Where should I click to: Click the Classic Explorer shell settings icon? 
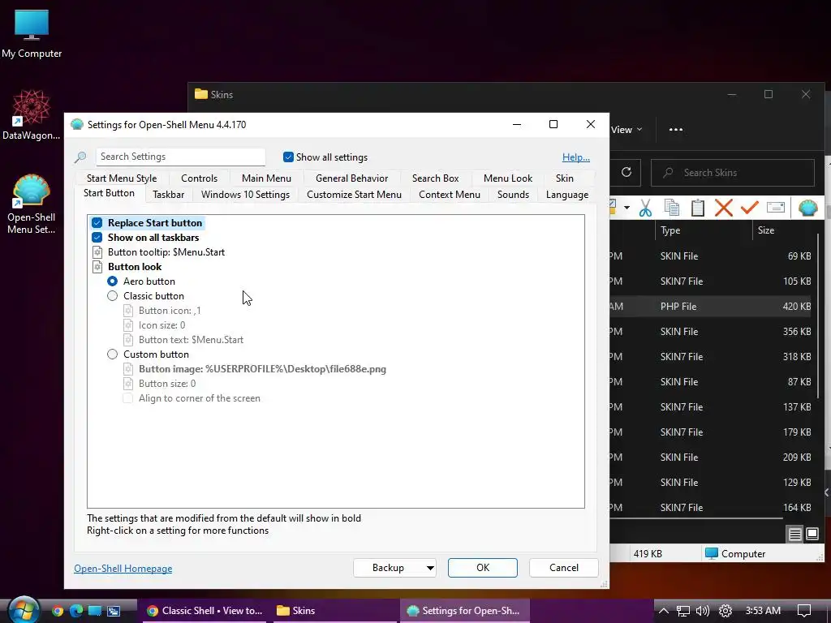coord(808,208)
